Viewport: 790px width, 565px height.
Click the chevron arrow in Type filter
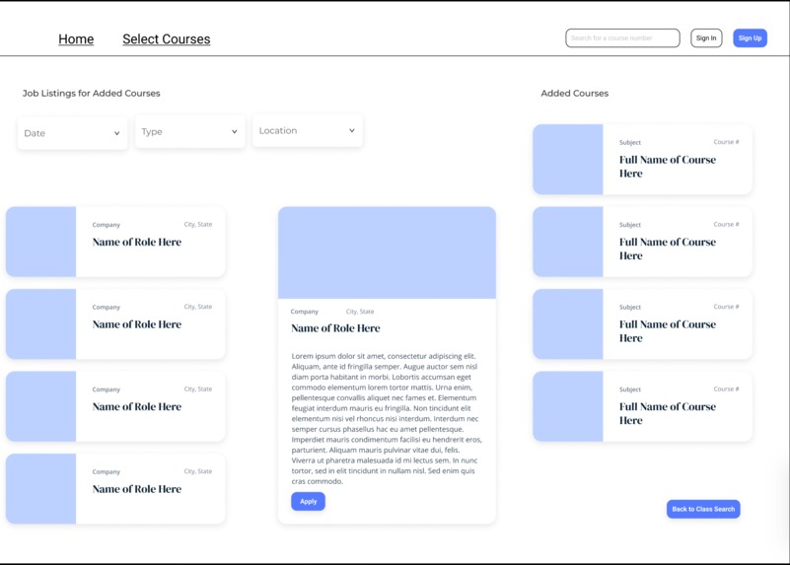[x=235, y=132]
